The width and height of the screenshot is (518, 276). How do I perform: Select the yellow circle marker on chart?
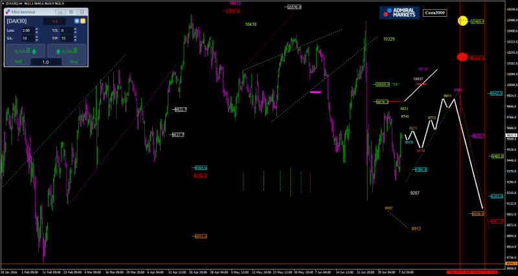(x=463, y=21)
